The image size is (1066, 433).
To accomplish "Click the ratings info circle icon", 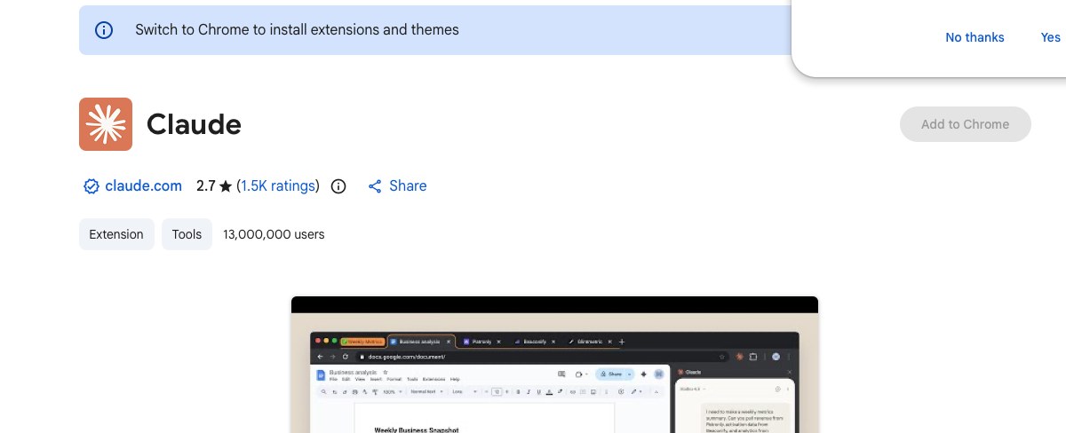I will pos(338,186).
